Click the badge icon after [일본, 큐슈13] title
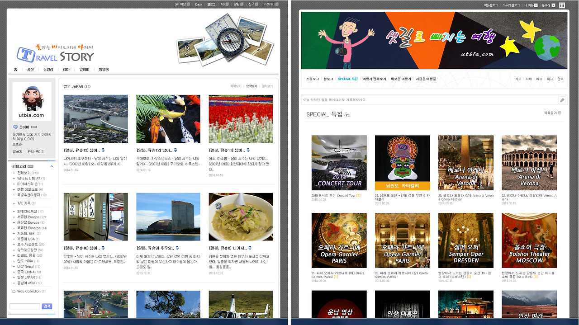The image size is (579, 325). (103, 150)
